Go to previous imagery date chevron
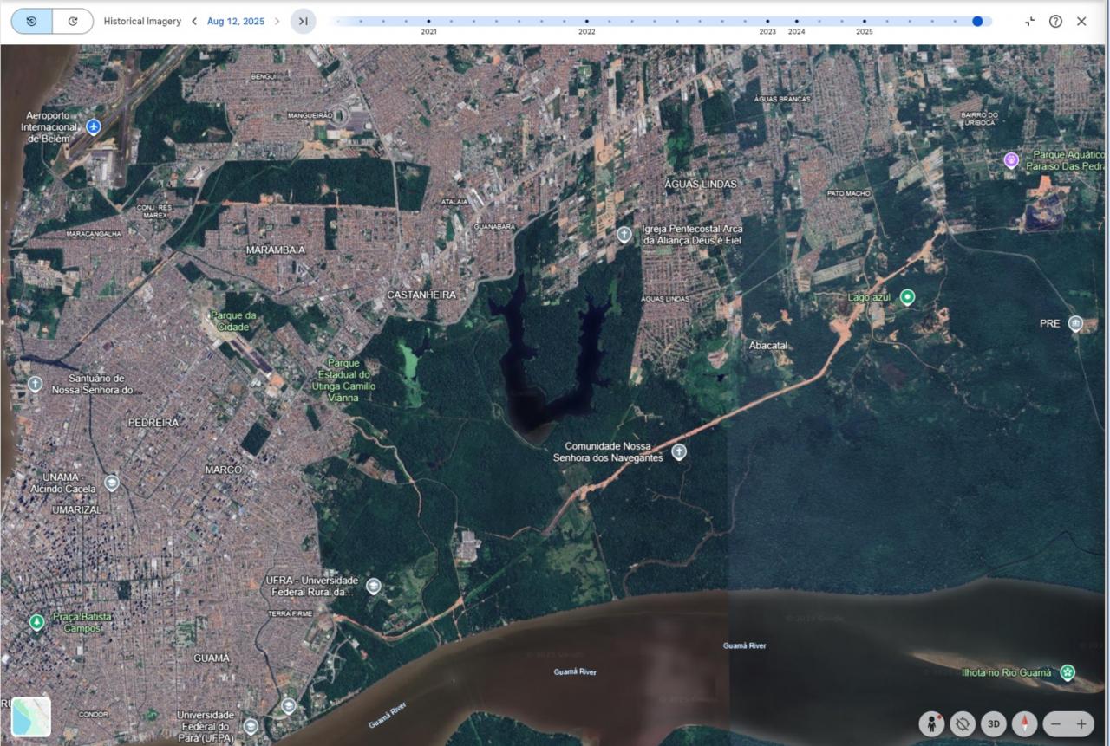The width and height of the screenshot is (1110, 746). pos(194,21)
